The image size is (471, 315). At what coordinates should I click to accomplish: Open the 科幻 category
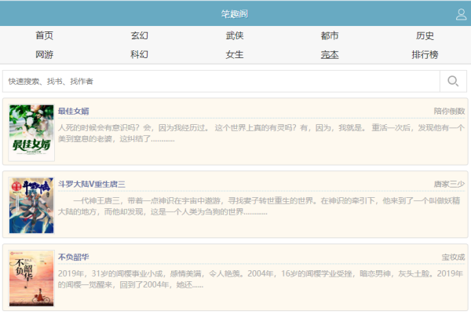tap(140, 54)
